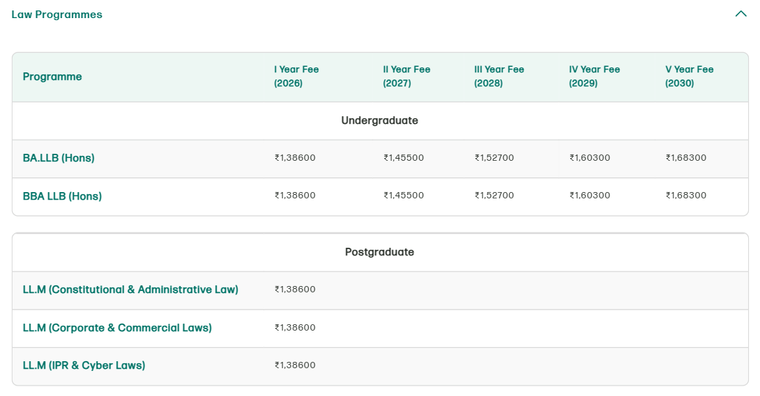
Task: Select BA.LLB first year fee ₹1,38600
Action: pyautogui.click(x=295, y=157)
